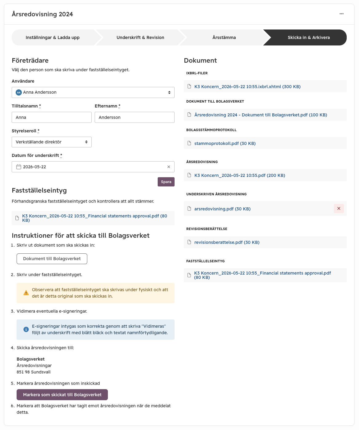Expand the Styrelseroll dropdown
359x430 pixels.
point(52,142)
